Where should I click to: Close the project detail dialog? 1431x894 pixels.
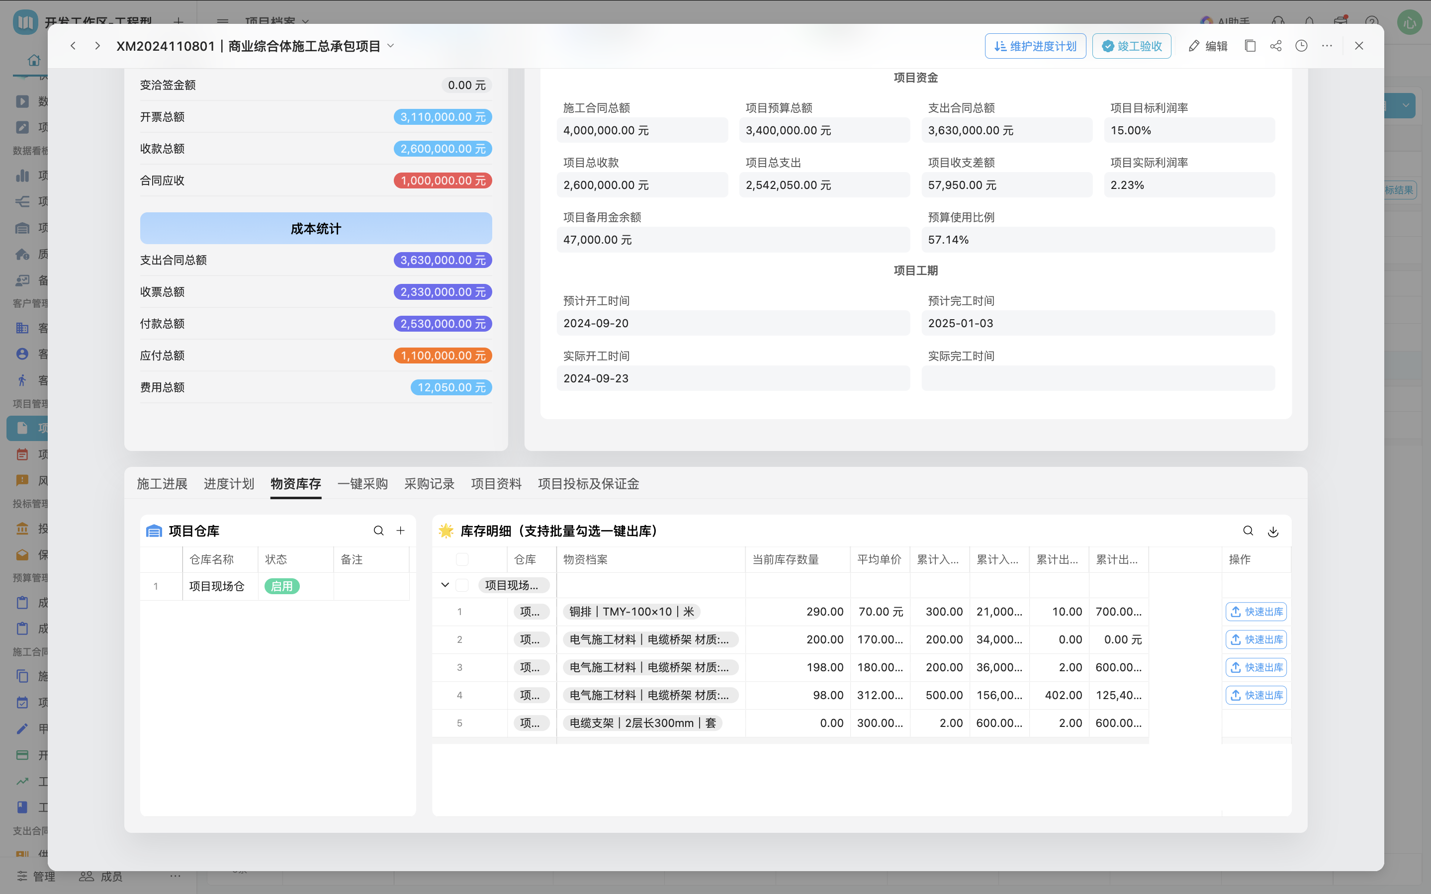click(1359, 46)
